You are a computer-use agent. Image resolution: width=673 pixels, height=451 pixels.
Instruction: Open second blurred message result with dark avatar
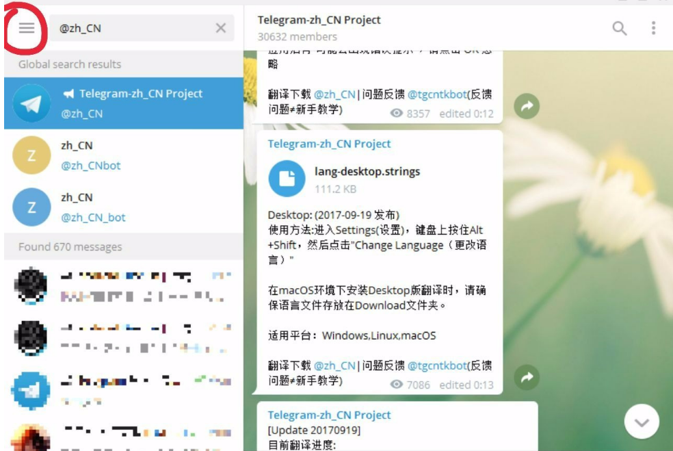tap(124, 338)
